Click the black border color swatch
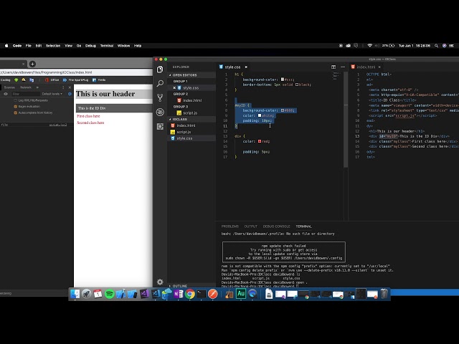 coord(297,85)
